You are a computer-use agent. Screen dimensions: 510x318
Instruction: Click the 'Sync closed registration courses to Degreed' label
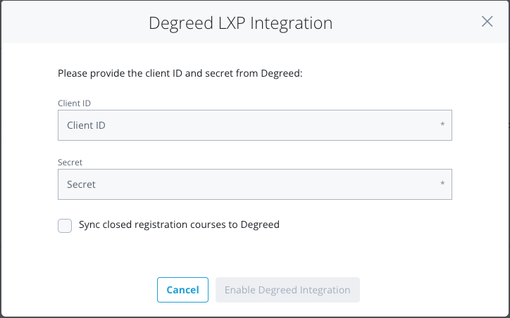point(179,224)
